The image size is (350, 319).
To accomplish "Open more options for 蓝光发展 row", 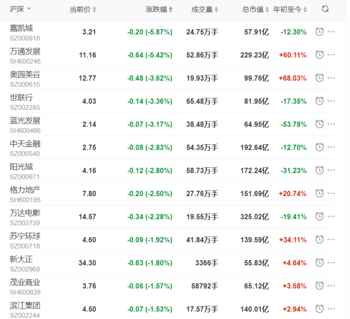I will point(331,124).
